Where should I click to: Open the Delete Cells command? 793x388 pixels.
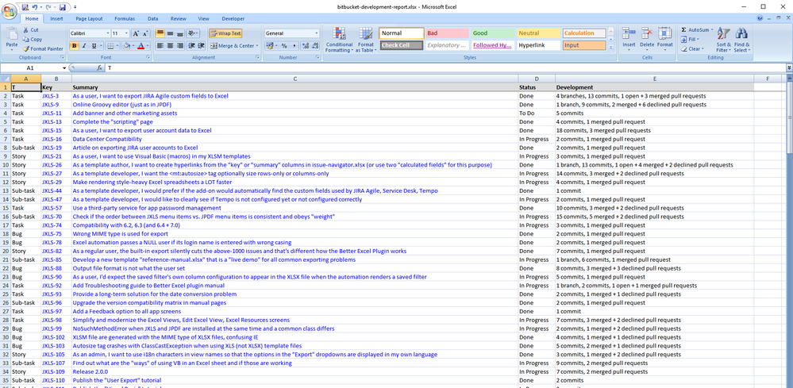(647, 40)
